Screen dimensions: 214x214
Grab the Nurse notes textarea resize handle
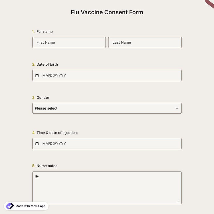click(178, 201)
